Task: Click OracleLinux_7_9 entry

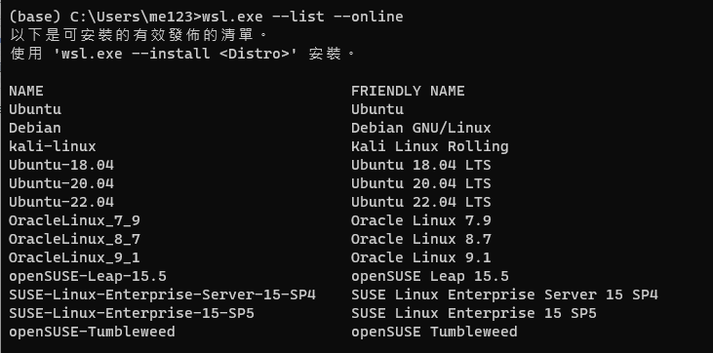Action: click(74, 221)
